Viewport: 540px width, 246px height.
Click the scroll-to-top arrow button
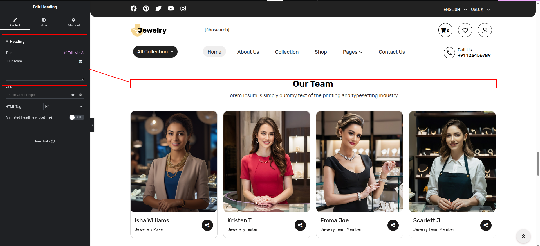pyautogui.click(x=523, y=236)
